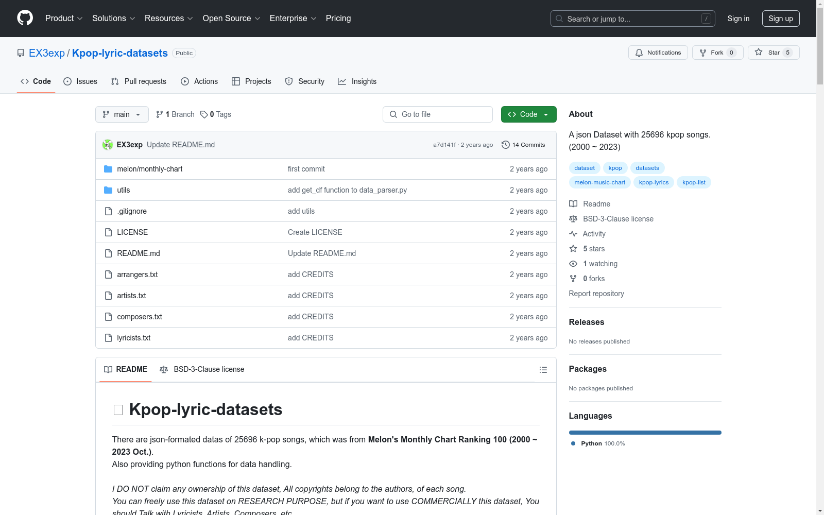This screenshot has height=515, width=824.
Task: Switch to the Insights tab
Action: [357, 81]
